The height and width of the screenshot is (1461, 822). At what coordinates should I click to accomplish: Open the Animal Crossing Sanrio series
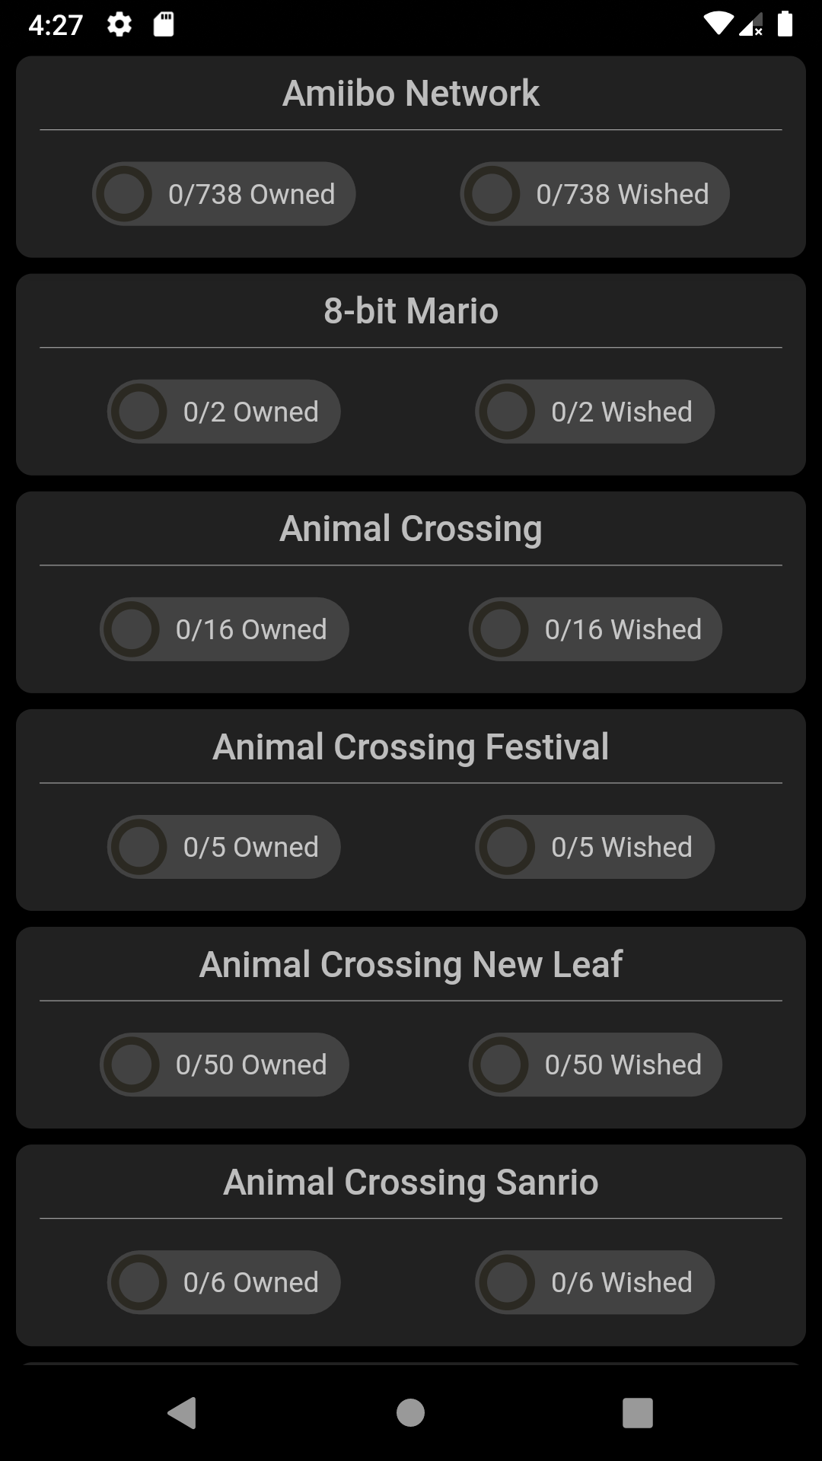click(411, 1182)
